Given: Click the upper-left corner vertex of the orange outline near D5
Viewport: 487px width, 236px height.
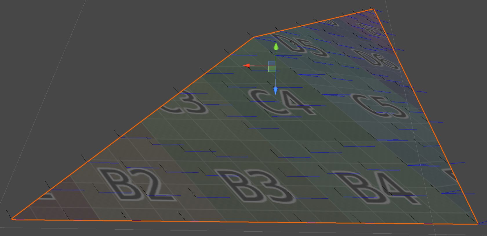Looking at the screenshot, I should 253,37.
